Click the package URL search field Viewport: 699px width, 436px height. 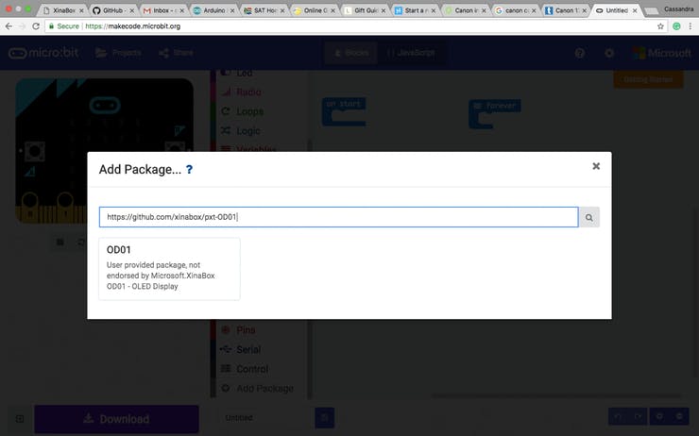point(339,217)
